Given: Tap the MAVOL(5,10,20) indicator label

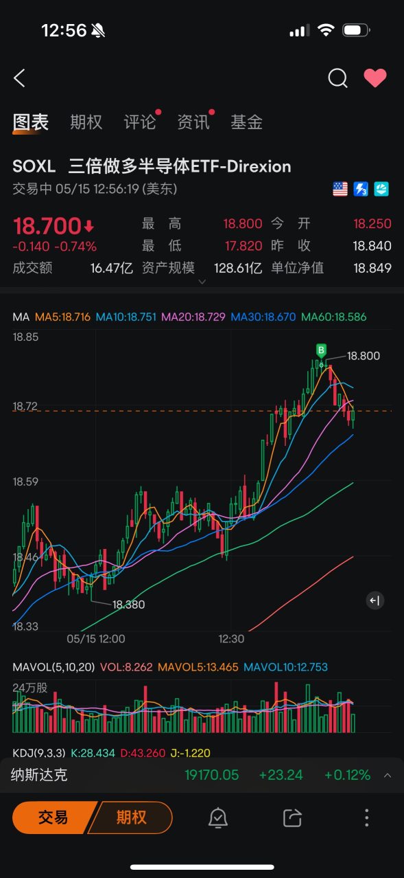Looking at the screenshot, I should [x=54, y=667].
